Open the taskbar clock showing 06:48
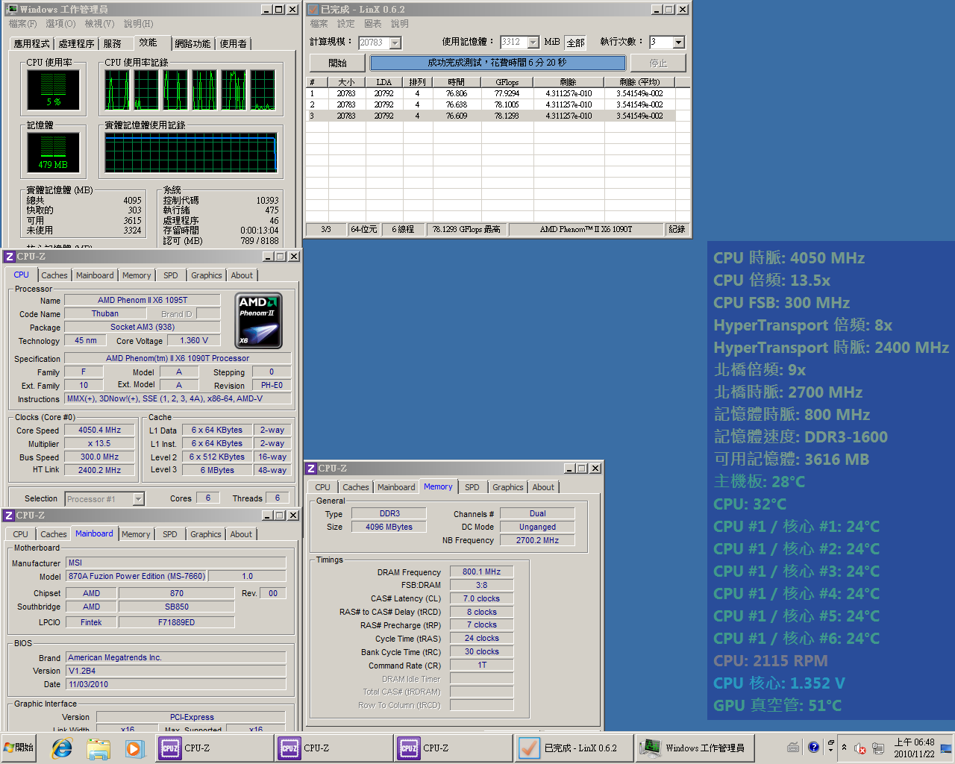Image resolution: width=955 pixels, height=764 pixels. click(914, 748)
